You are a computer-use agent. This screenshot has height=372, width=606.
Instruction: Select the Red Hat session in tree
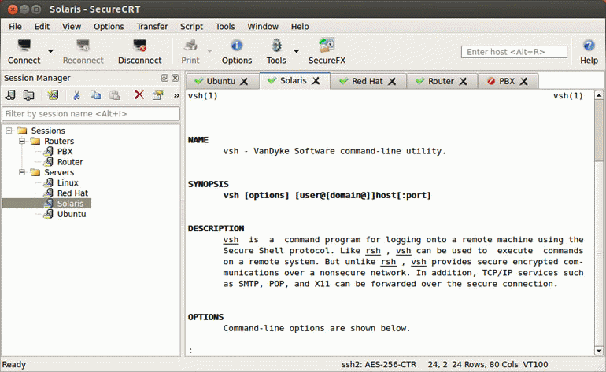pos(72,193)
